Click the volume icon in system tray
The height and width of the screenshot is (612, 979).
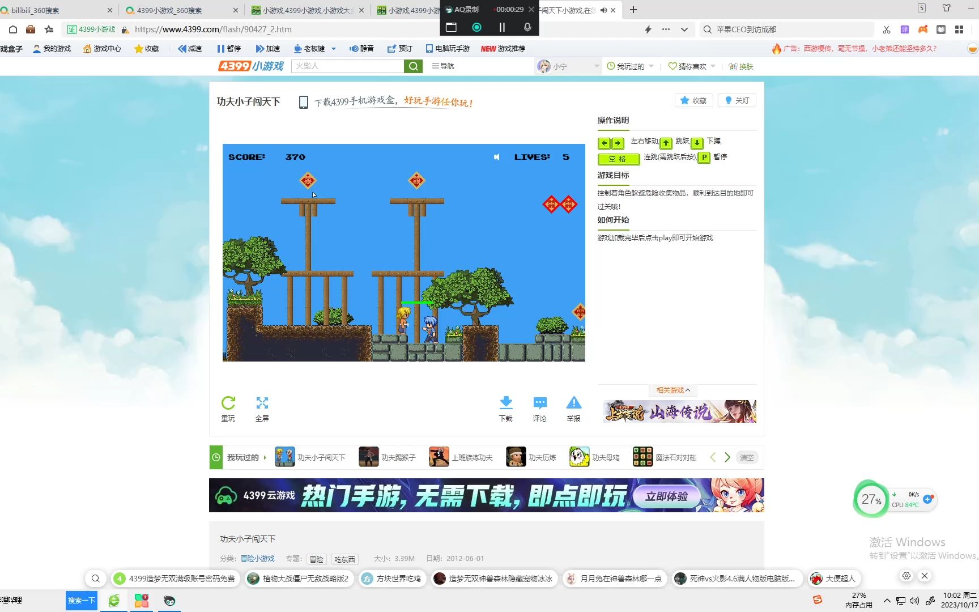click(914, 601)
